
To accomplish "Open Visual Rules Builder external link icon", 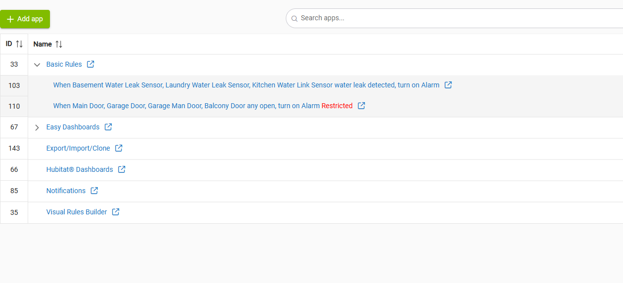I will [x=116, y=212].
